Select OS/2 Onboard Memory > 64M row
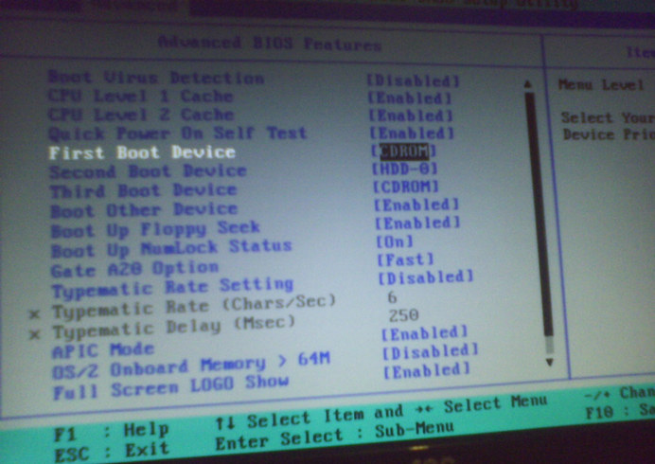655x464 pixels. (x=191, y=365)
